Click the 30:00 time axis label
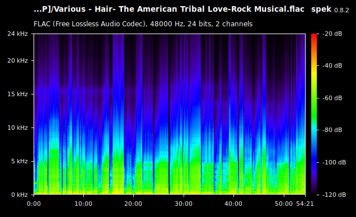356x217 pixels. [184, 204]
